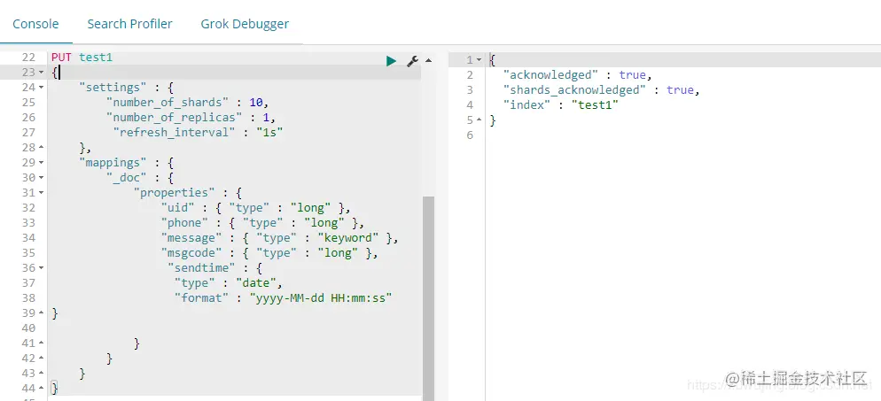
Task: Toggle the response fold marker at line 5
Action: coord(479,120)
